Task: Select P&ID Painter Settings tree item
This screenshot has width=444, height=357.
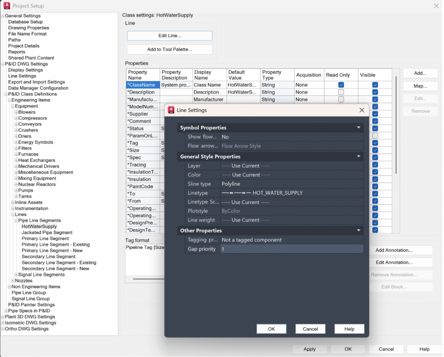Action: click(31, 305)
